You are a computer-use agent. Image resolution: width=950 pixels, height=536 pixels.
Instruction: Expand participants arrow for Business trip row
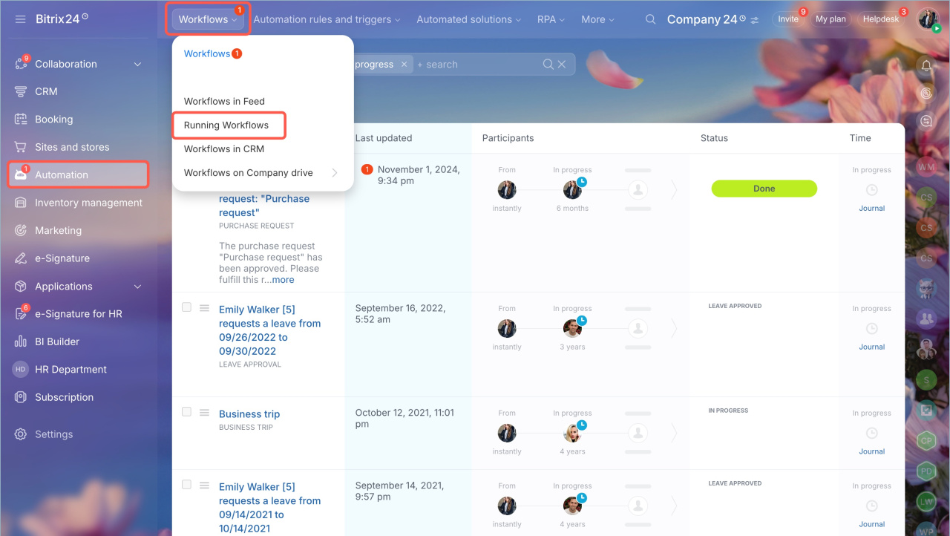[x=674, y=433]
